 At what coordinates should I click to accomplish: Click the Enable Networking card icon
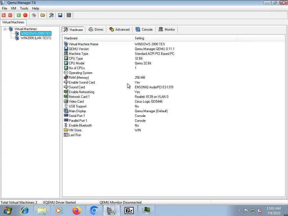66,92
